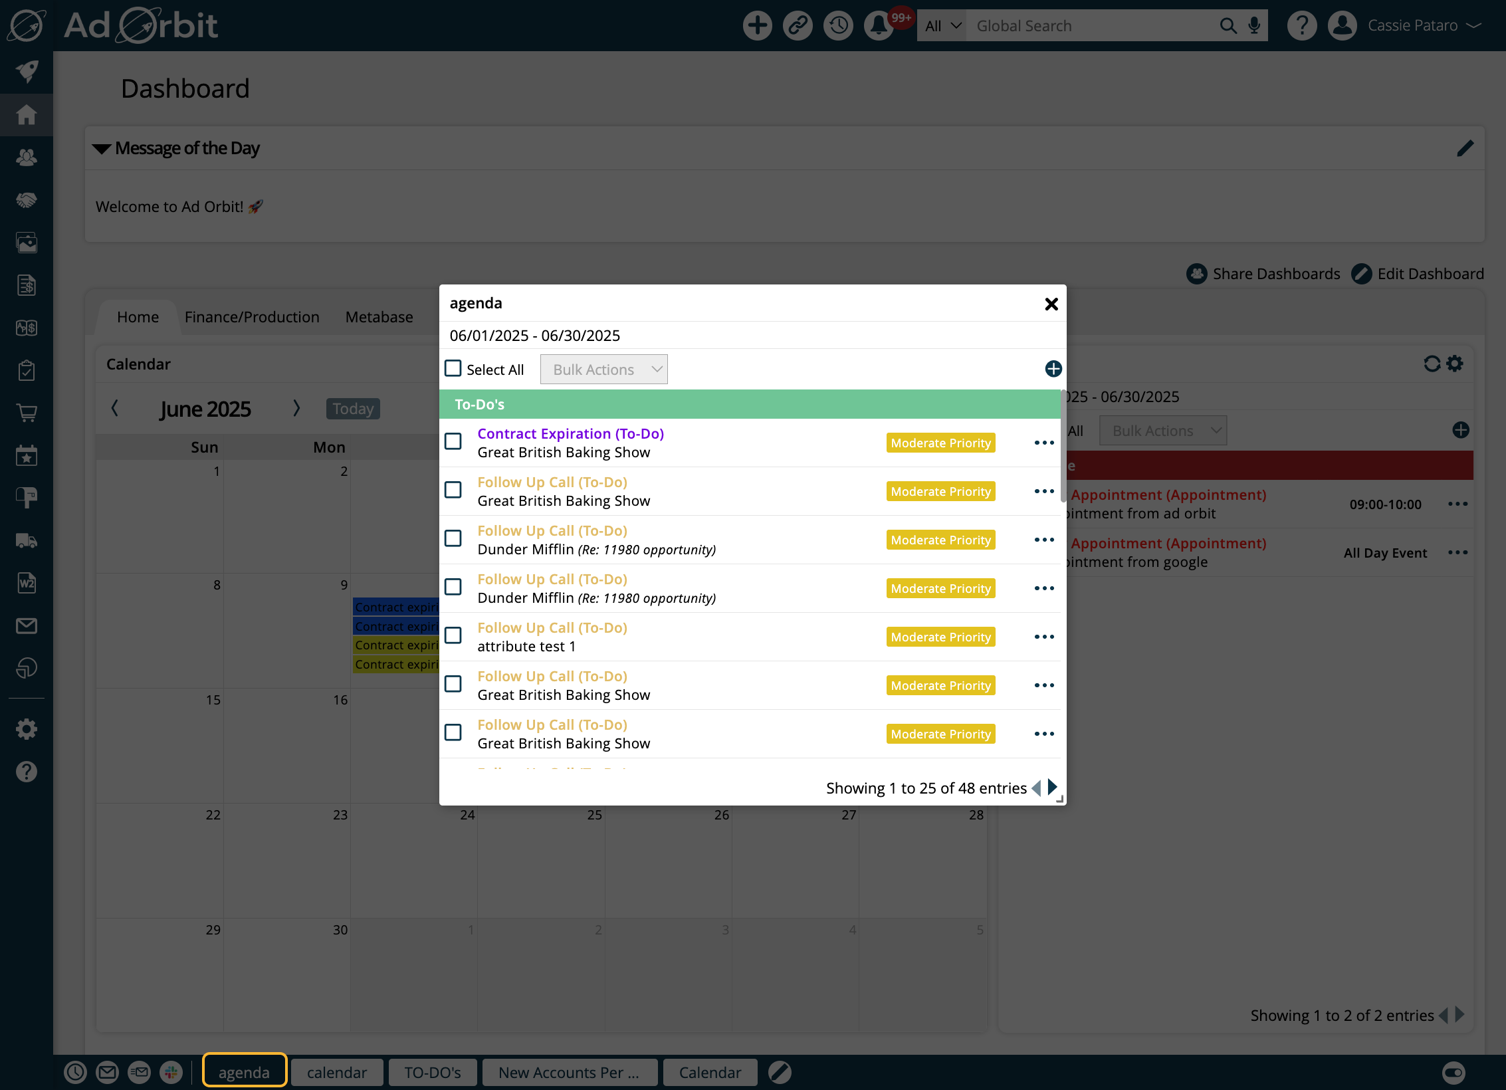Check the first Follow Up Call Great British checkbox

(x=453, y=490)
